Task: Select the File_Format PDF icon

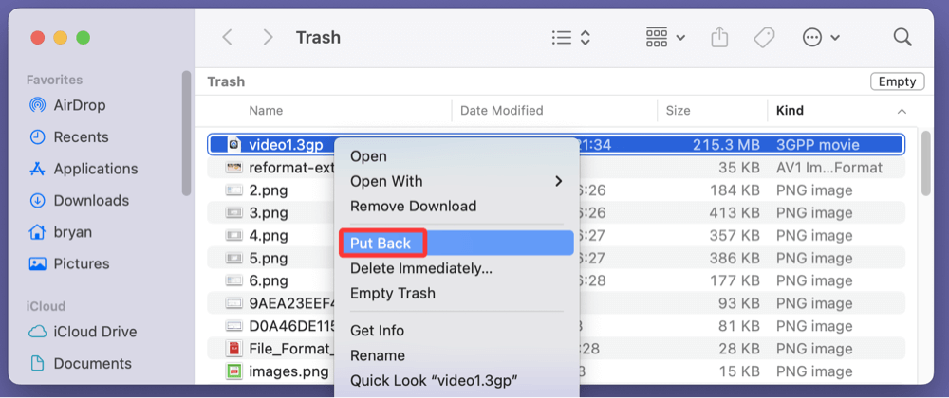Action: coord(234,349)
